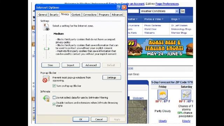This screenshot has height=126, width=224.
Task: Click the Default button
Action: [111, 65]
